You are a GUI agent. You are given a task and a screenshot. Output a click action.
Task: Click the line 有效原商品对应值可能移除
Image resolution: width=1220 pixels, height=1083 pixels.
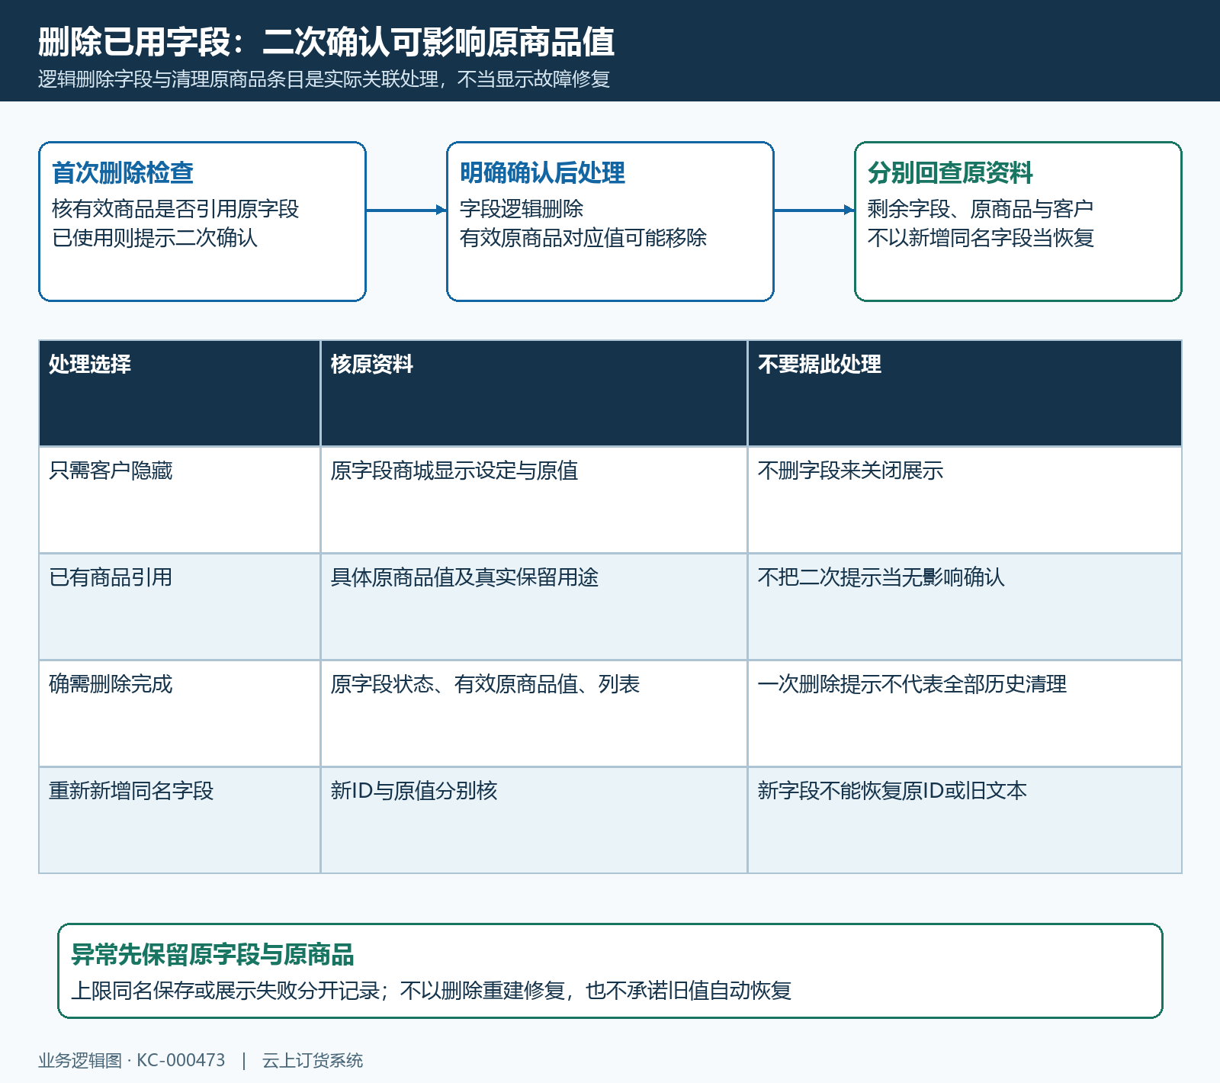tap(583, 238)
